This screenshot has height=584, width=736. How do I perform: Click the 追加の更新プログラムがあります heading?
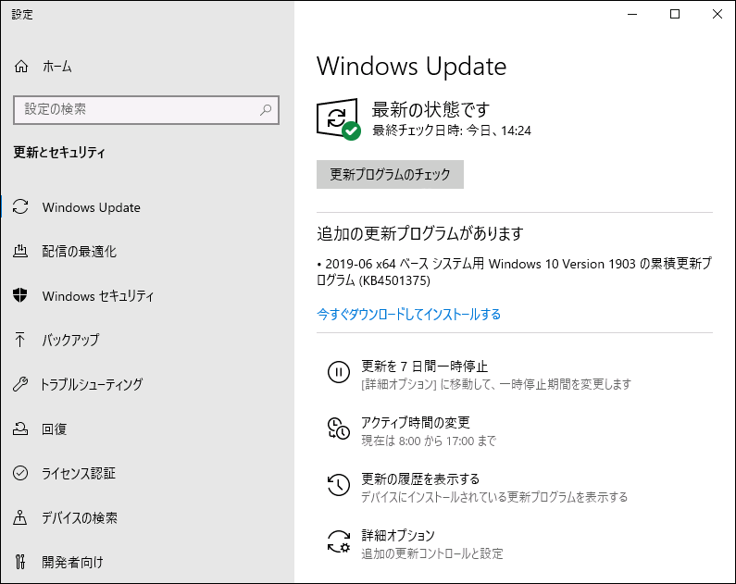[420, 233]
